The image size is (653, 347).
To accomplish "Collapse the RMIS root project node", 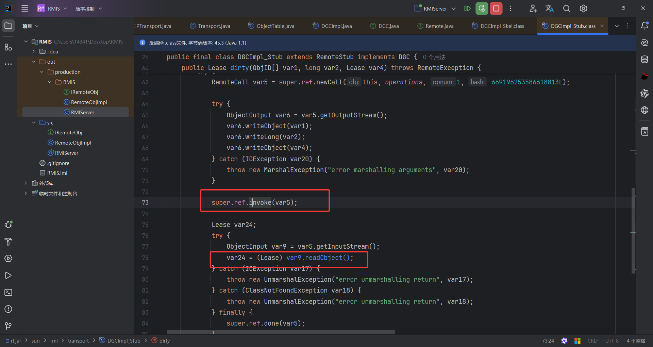I will tap(26, 42).
